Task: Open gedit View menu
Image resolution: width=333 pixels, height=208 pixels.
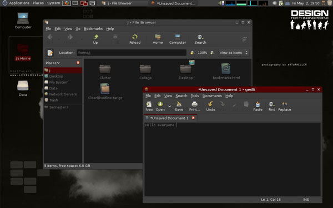Action: 168,96
